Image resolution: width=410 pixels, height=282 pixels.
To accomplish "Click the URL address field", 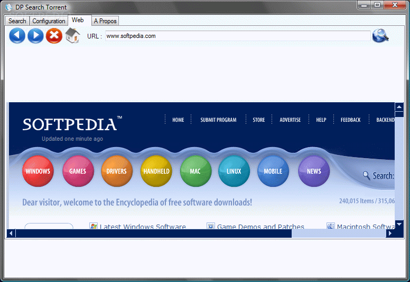I will (x=238, y=36).
